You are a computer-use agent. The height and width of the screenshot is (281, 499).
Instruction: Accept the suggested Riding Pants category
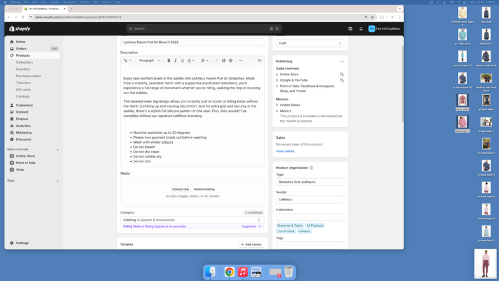[x=154, y=227]
